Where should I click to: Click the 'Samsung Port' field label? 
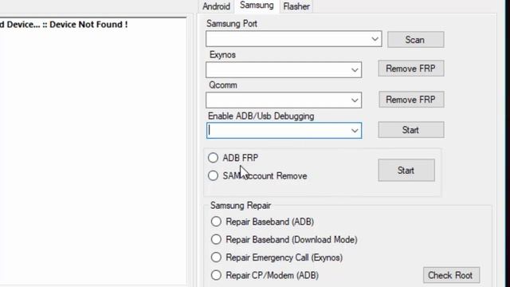[x=232, y=24]
